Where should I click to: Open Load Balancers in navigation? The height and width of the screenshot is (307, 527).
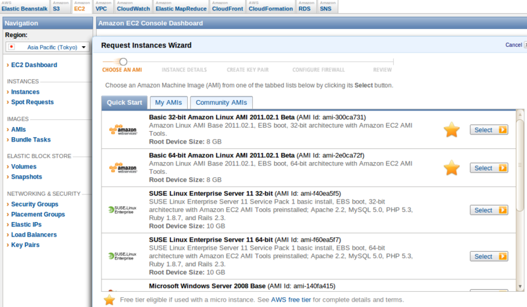pyautogui.click(x=34, y=235)
